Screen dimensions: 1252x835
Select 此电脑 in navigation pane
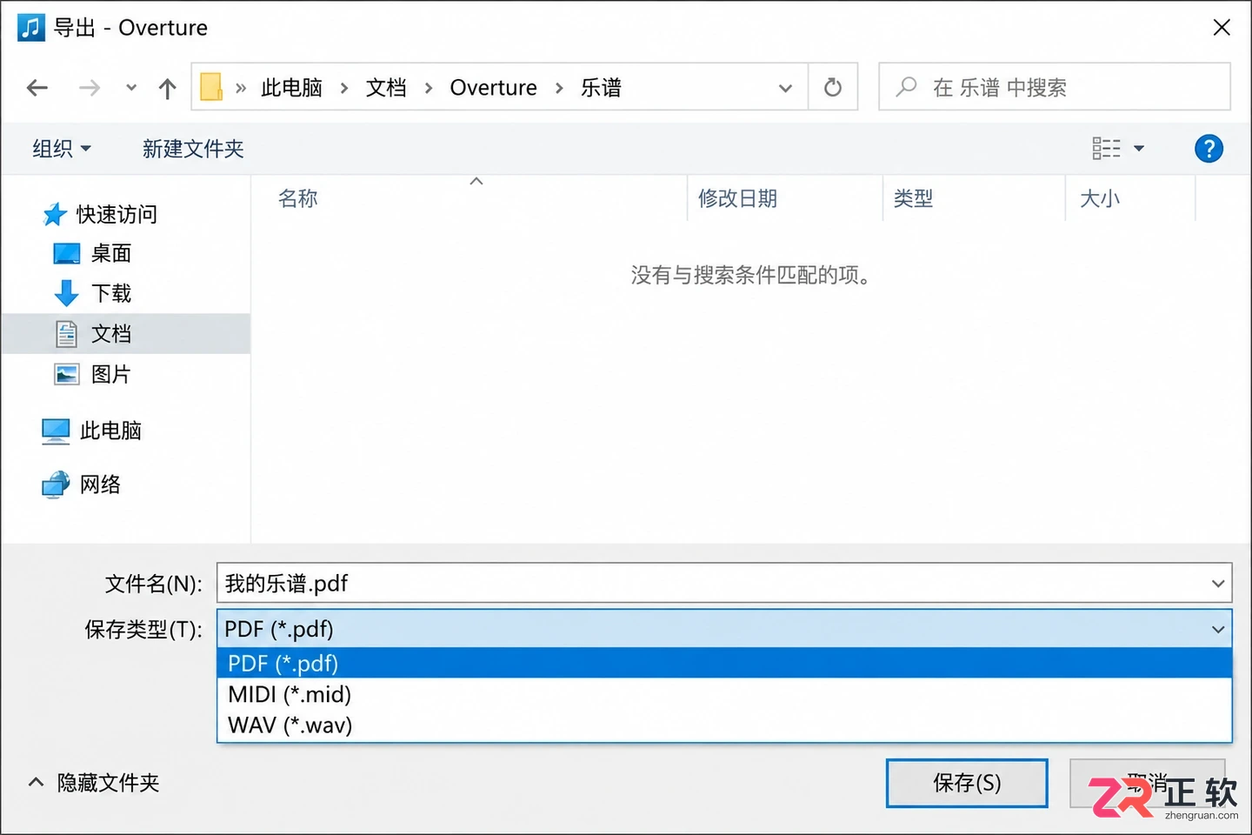[110, 431]
